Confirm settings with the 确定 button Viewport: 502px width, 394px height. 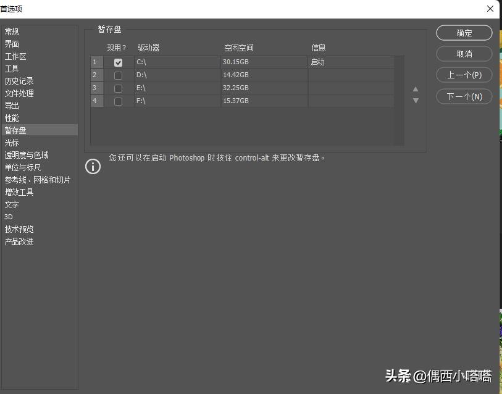click(464, 33)
